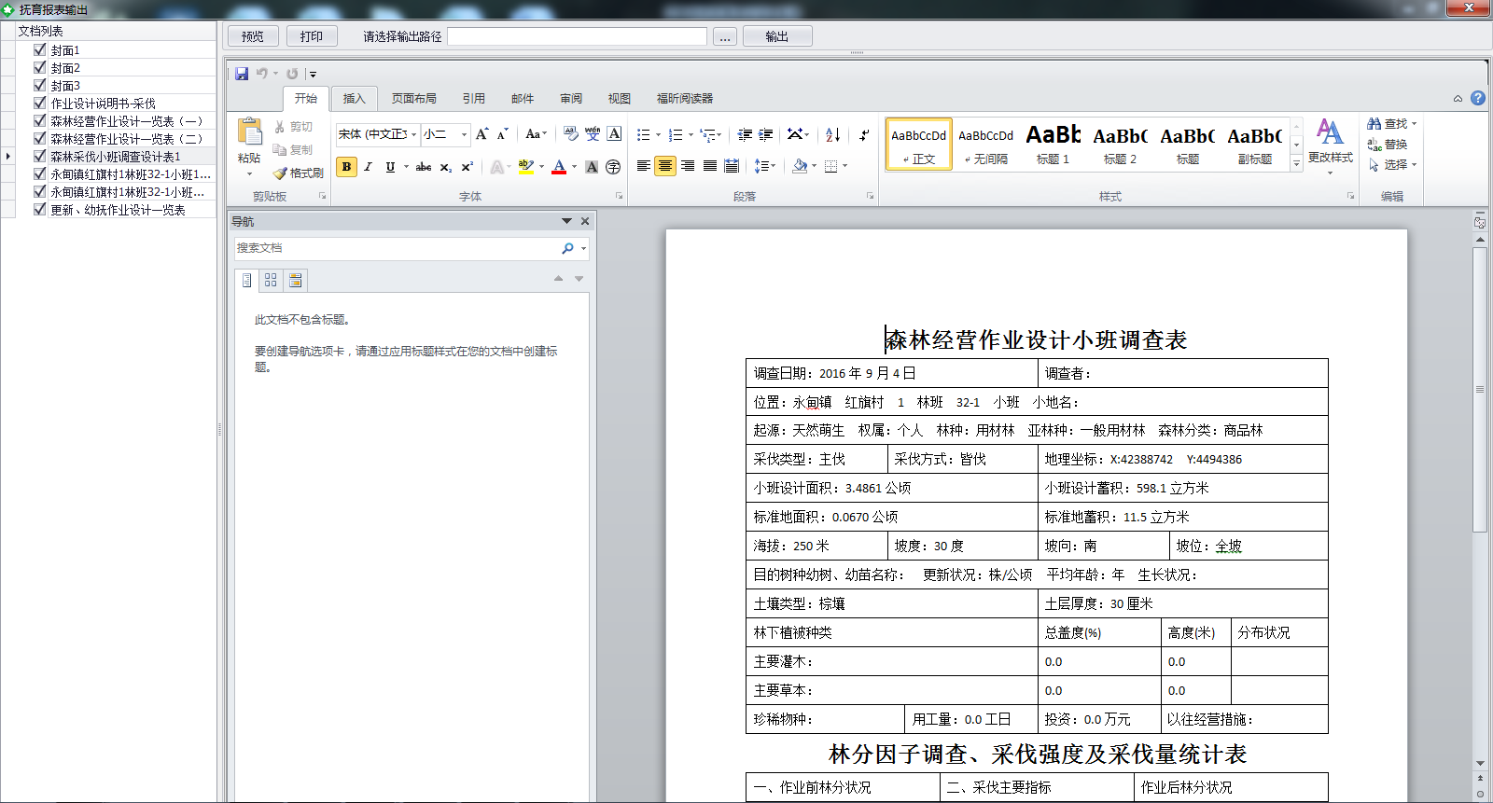
Task: Click the Character Border icon
Action: 614,134
